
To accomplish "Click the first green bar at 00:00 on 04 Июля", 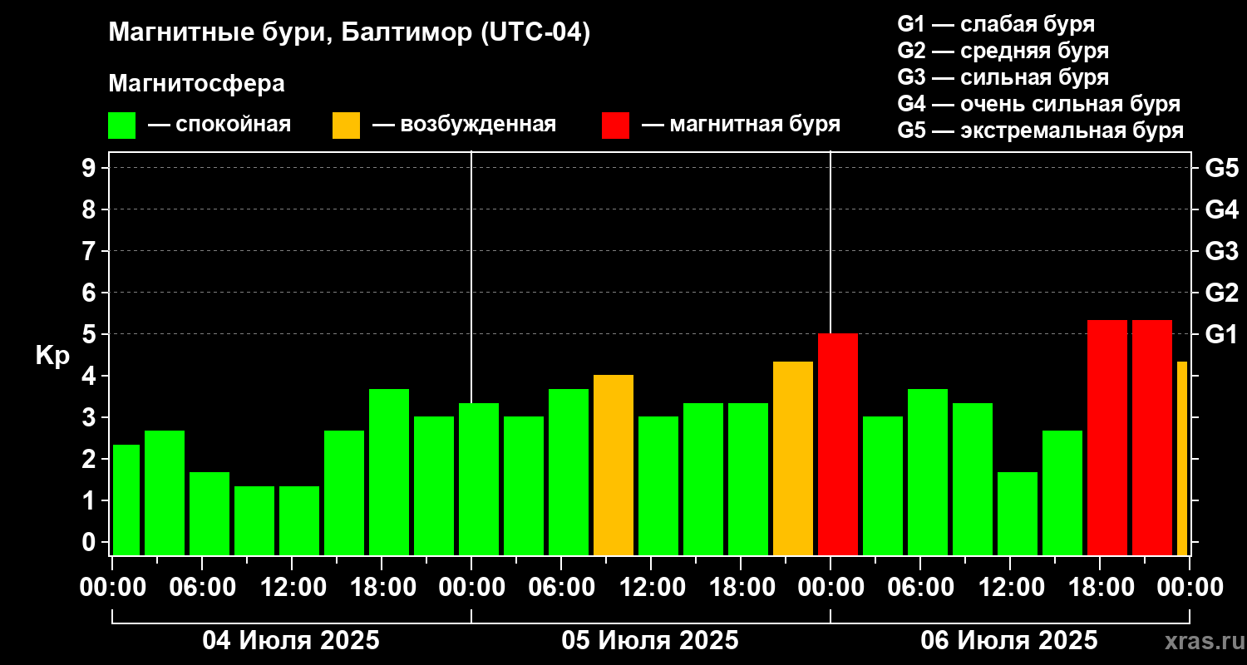I will (x=126, y=500).
